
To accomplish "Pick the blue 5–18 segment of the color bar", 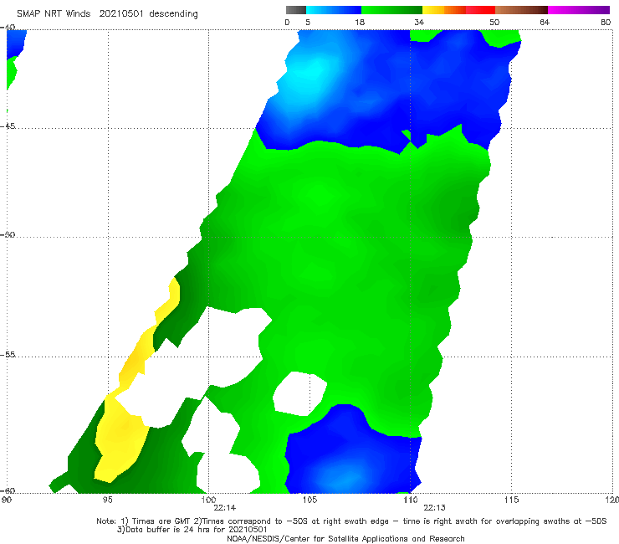I will tap(334, 10).
